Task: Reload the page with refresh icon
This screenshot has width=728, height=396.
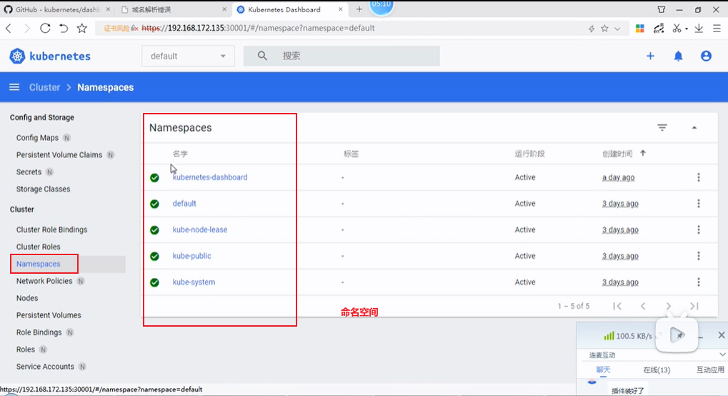Action: (x=45, y=29)
